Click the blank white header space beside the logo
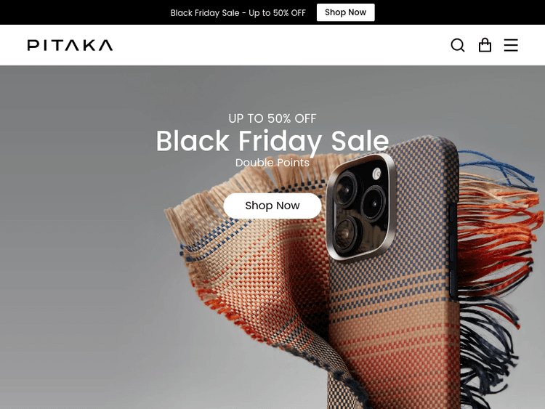The width and height of the screenshot is (545, 409). point(278,45)
